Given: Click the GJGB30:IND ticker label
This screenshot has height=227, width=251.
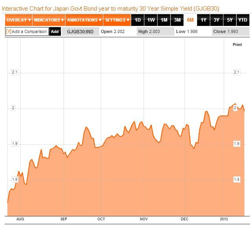Looking at the screenshot, I should point(80,31).
